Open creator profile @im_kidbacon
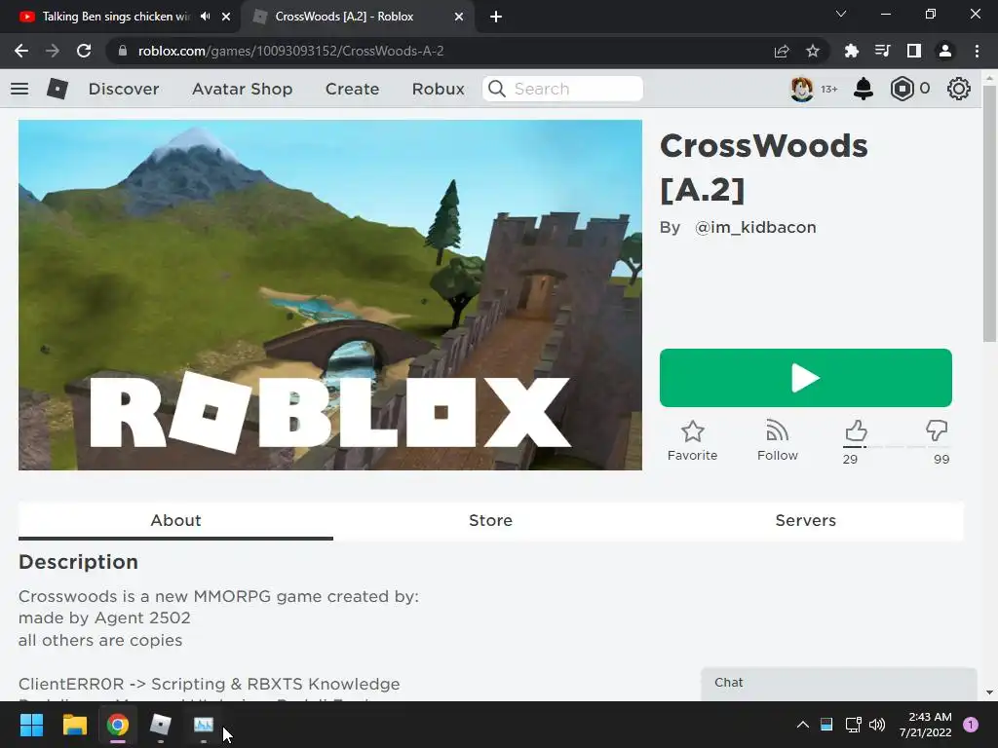This screenshot has width=998, height=748. click(x=755, y=227)
